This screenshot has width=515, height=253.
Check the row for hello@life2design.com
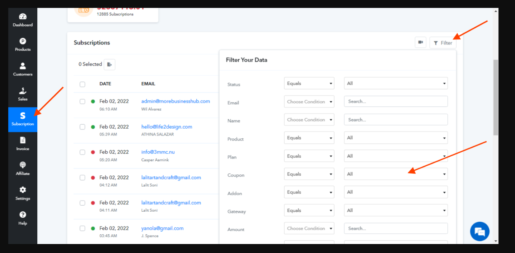83,127
